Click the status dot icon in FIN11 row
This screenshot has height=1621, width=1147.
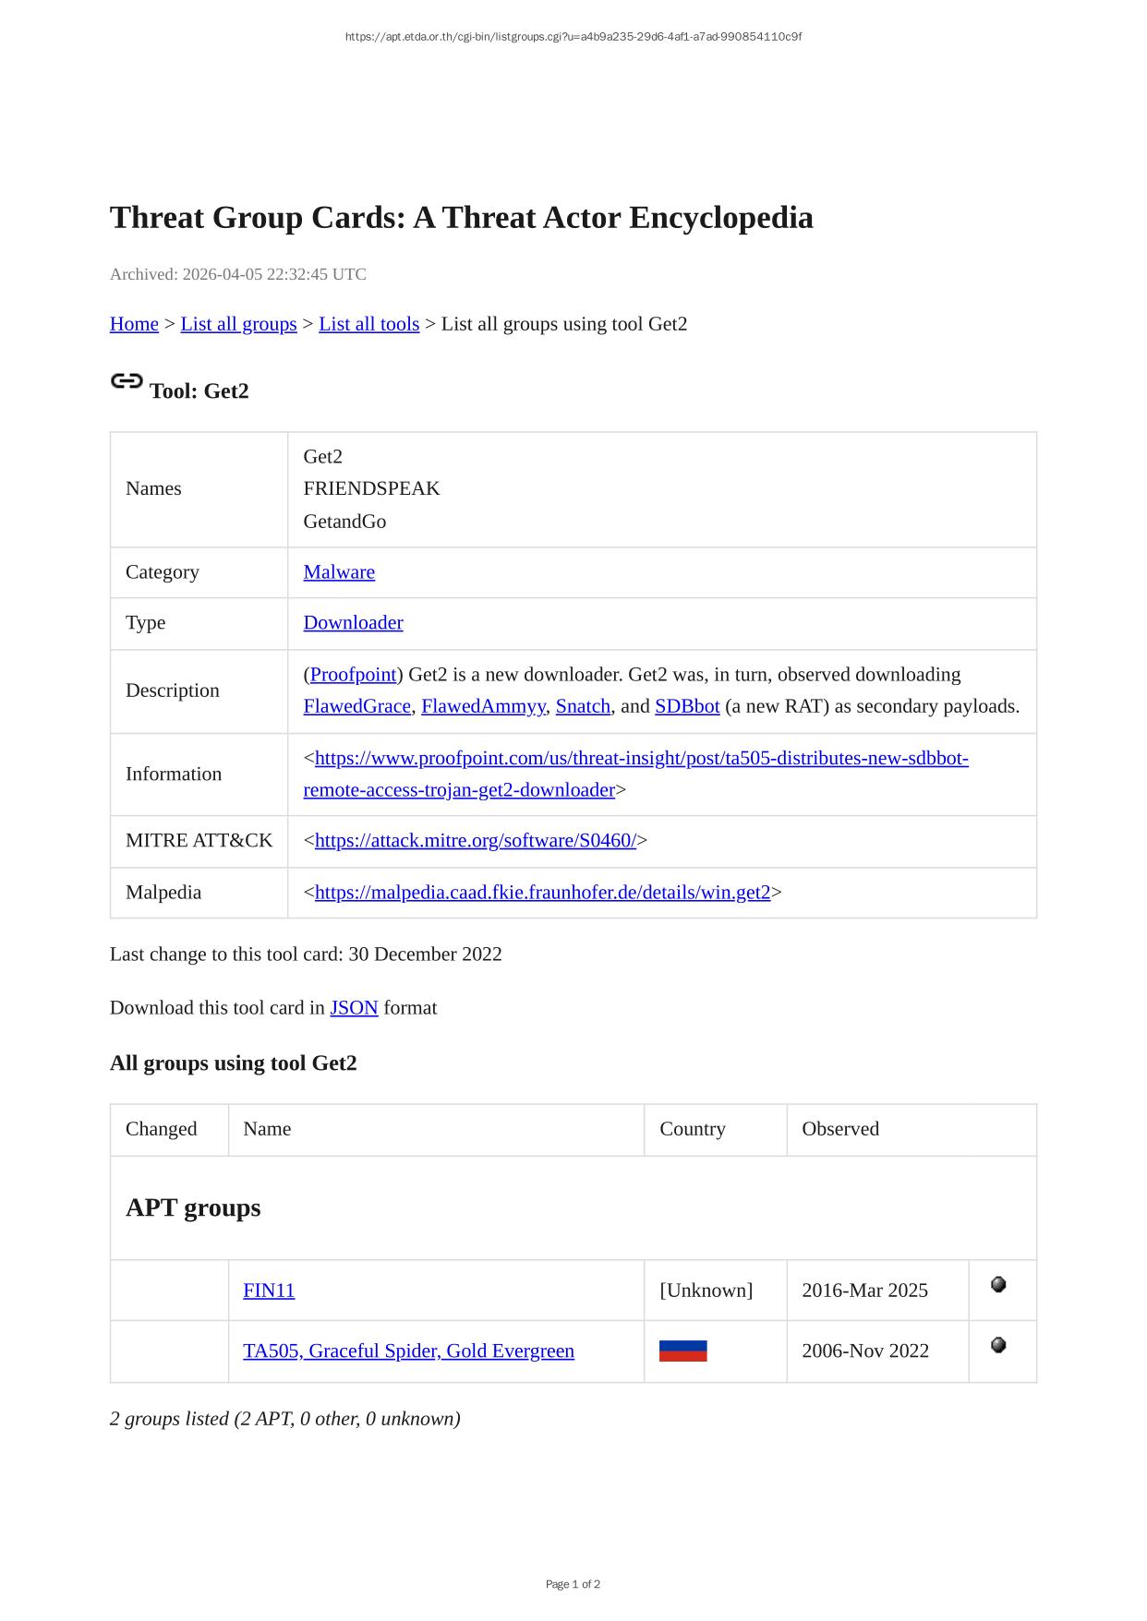(x=997, y=1284)
